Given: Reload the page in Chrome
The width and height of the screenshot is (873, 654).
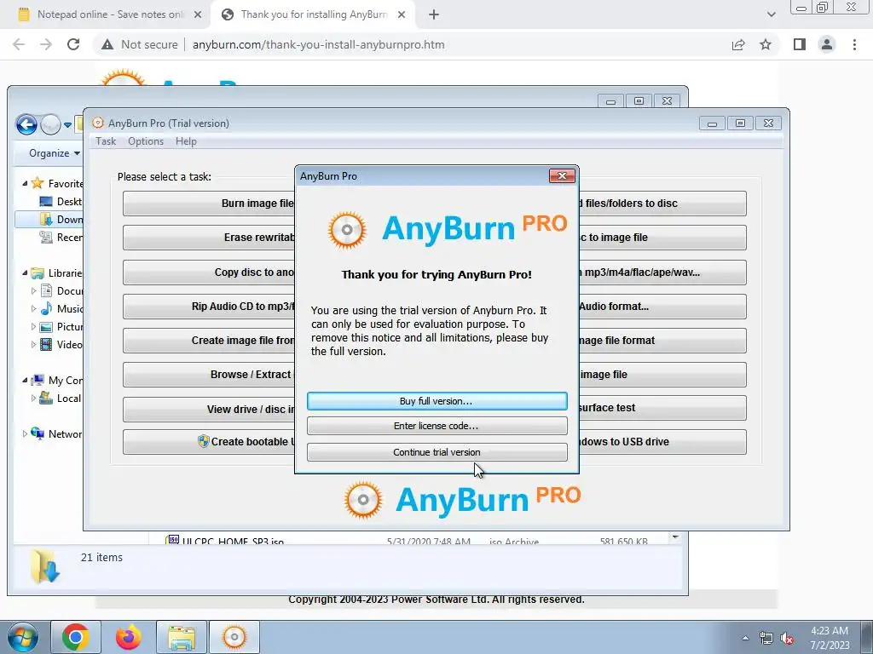Looking at the screenshot, I should pos(73,44).
